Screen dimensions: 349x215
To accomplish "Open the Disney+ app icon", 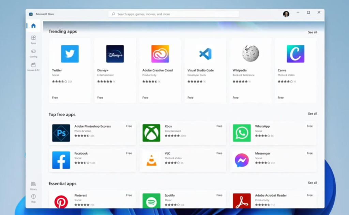I will (115, 54).
